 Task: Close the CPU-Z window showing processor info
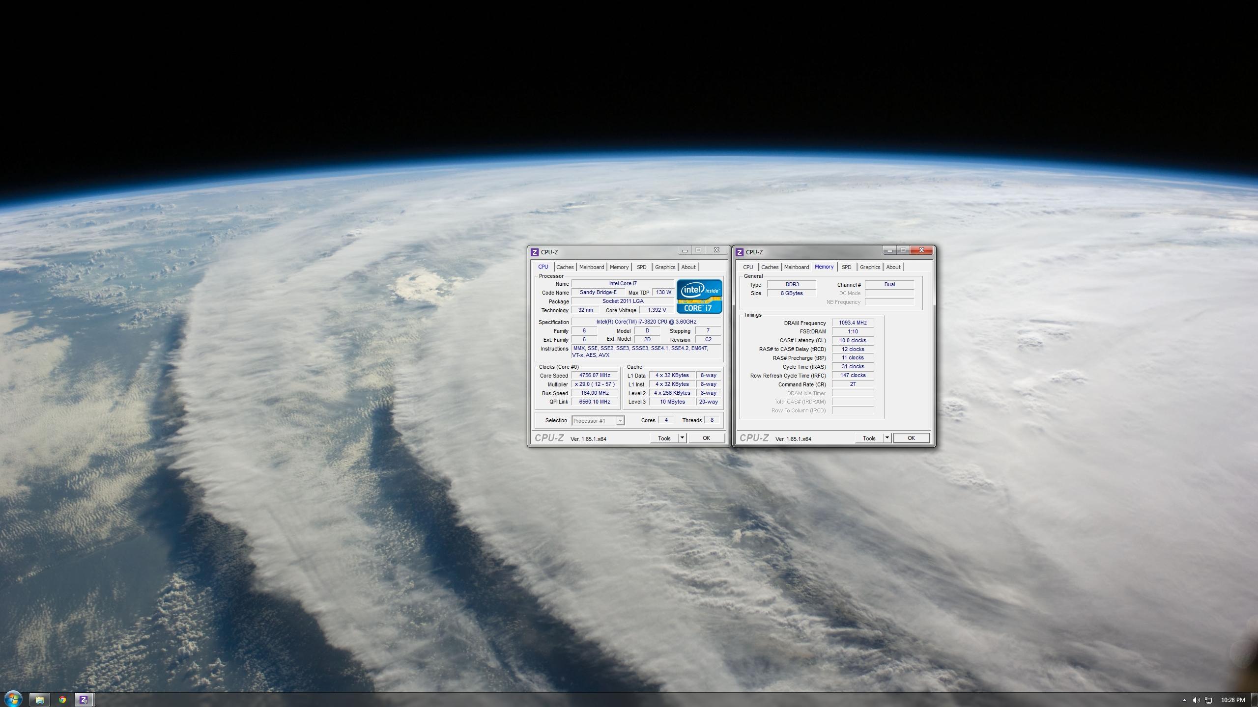[717, 250]
